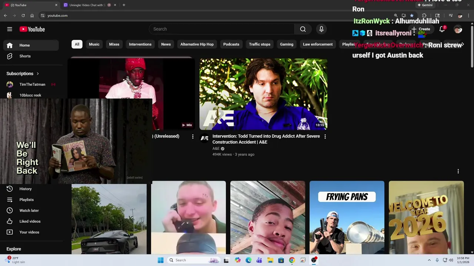Click the search magnifier button
This screenshot has height=266, width=474.
[303, 29]
